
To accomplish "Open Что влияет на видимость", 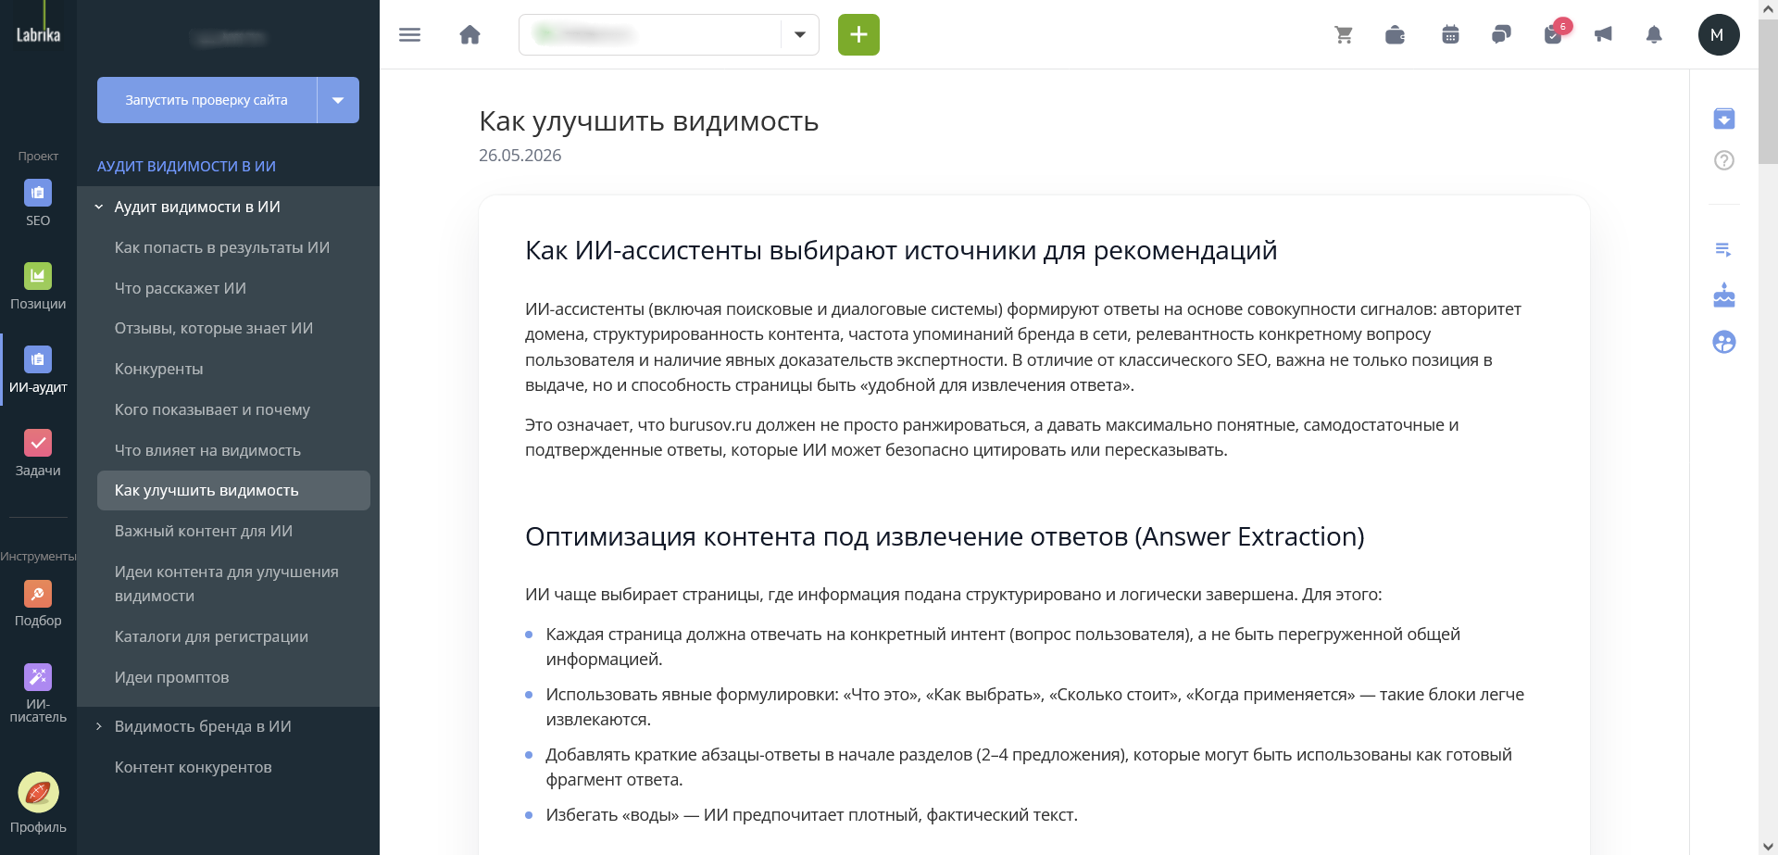I will [x=207, y=450].
